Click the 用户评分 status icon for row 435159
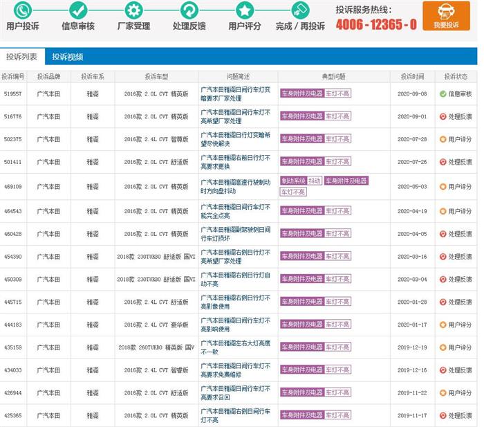Image resolution: width=484 pixels, height=427 pixels. 443,347
